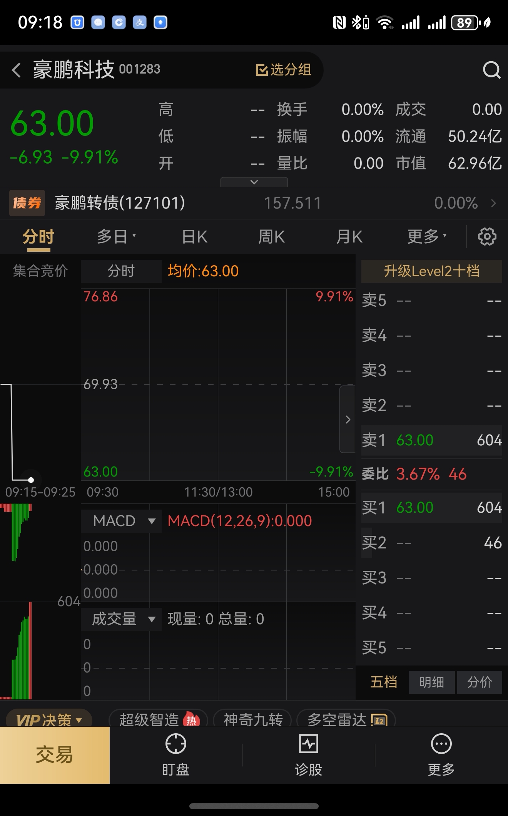Switch to the 分时 tab

(38, 236)
